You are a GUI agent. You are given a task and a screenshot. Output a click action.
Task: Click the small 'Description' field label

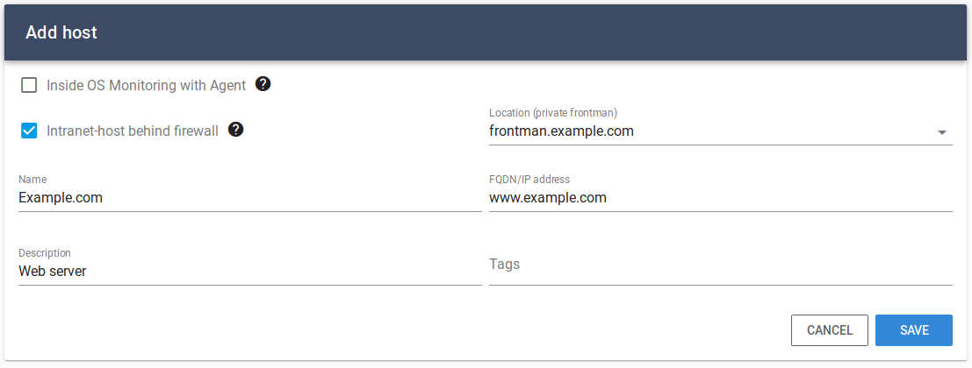coord(45,253)
